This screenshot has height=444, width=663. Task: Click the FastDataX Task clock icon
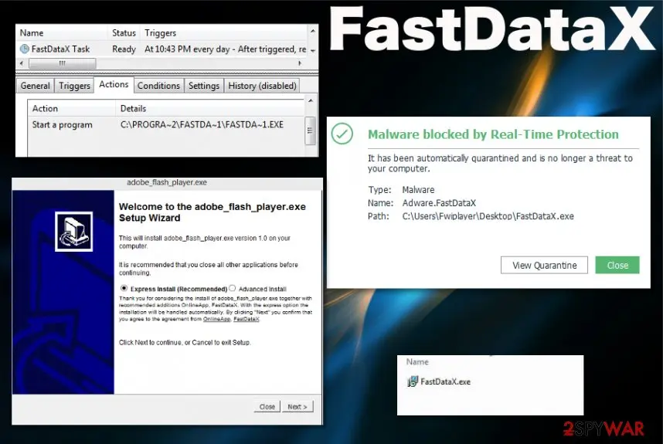25,49
